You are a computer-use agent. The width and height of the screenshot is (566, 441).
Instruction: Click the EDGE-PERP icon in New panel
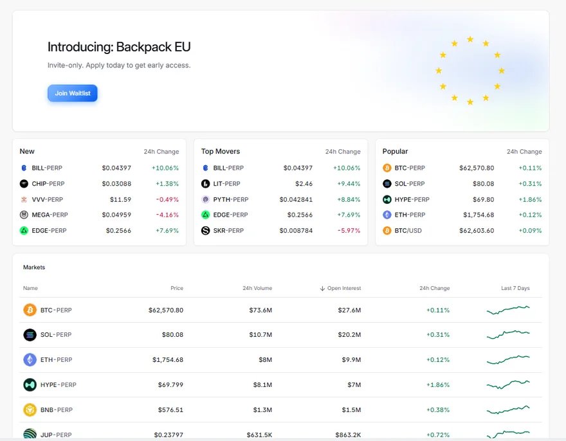(24, 230)
